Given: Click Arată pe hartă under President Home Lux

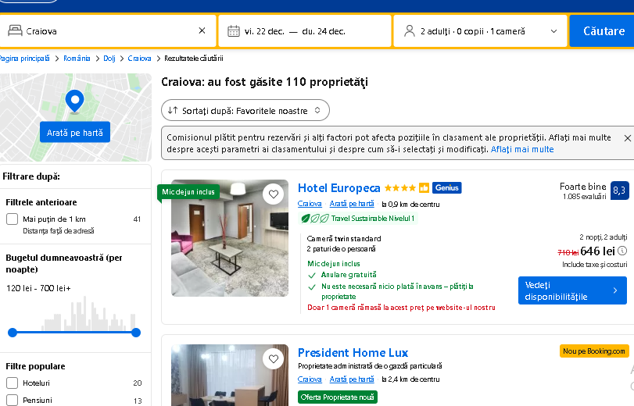Looking at the screenshot, I should click(x=352, y=379).
